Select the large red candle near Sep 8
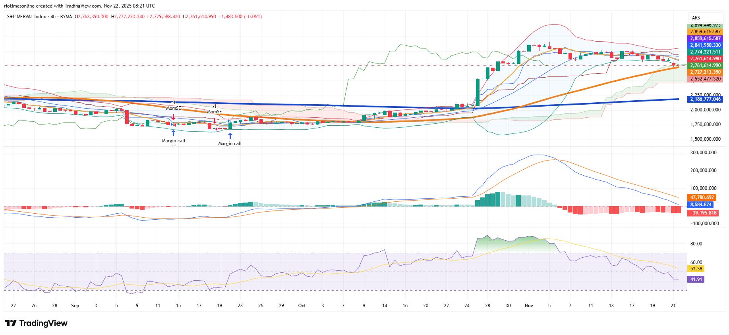The image size is (729, 335). point(127,117)
